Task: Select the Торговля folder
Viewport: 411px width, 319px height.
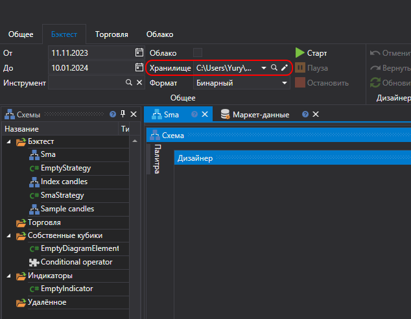Action: coord(44,222)
